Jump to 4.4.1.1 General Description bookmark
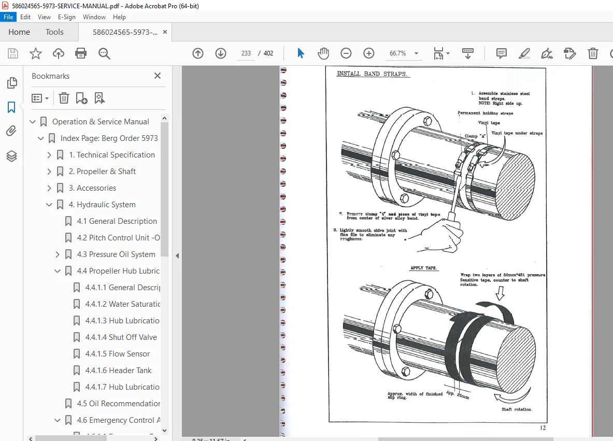Screen dimensions: 613x441 click(x=123, y=288)
